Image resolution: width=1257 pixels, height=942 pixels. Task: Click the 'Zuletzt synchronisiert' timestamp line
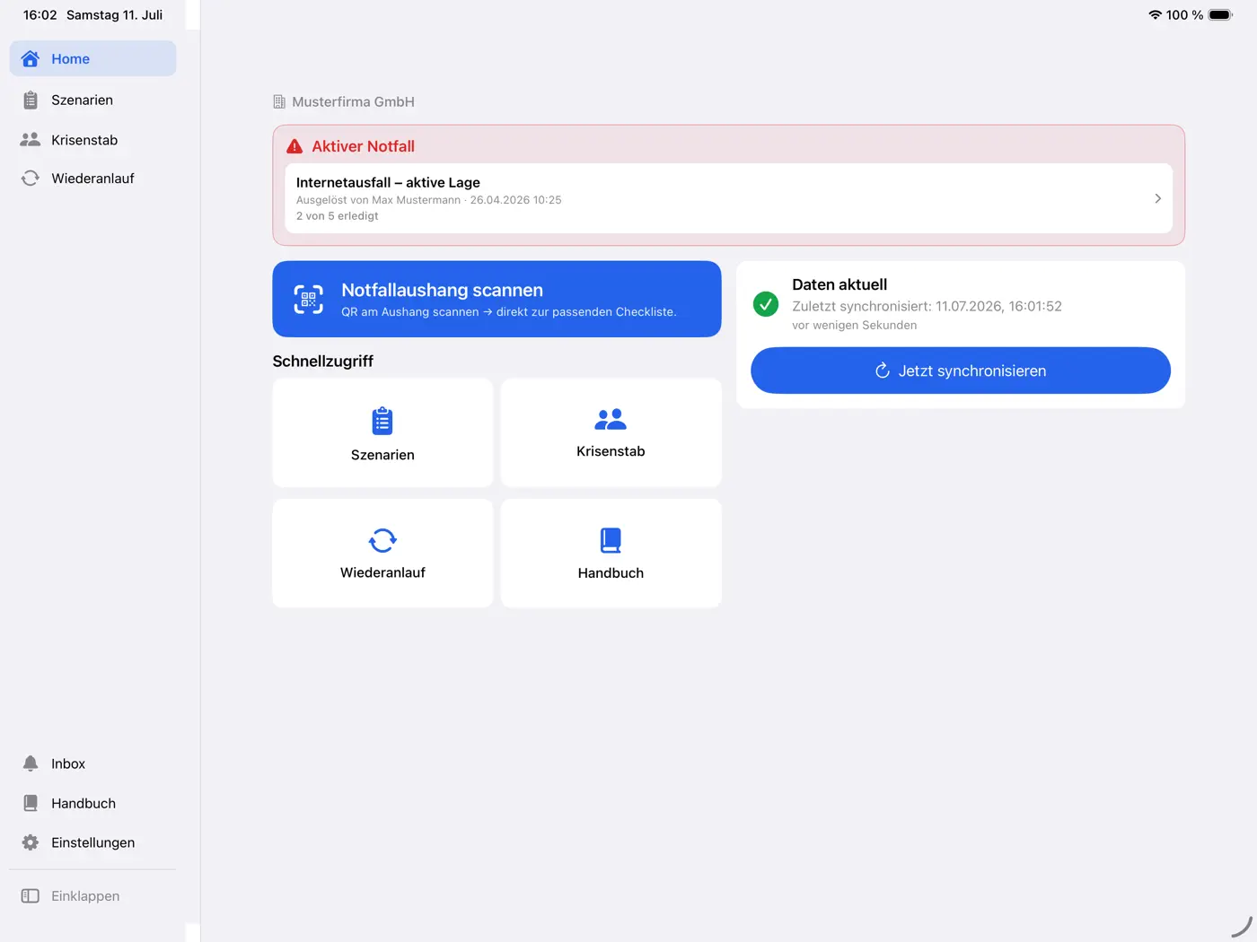(x=927, y=306)
